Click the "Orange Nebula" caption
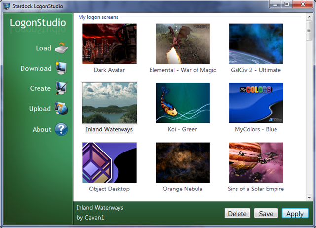 pos(183,189)
